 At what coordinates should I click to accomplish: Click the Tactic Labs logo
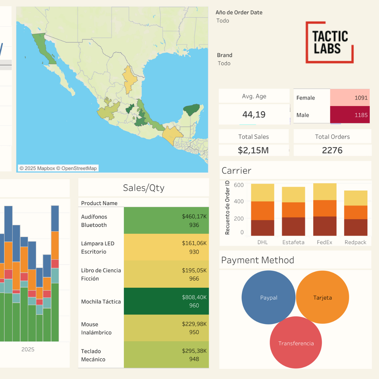click(329, 42)
